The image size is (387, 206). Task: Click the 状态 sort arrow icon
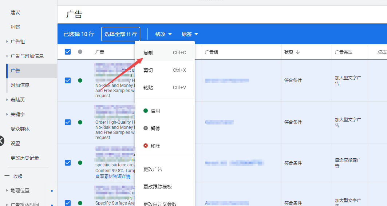point(298,52)
